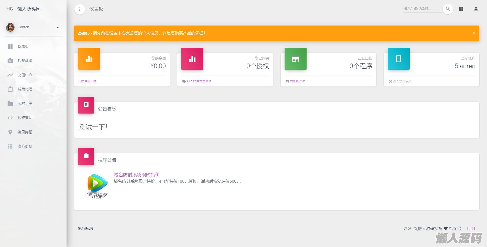This screenshot has height=247, width=487.
Task: Open the dashboard grid icon in header
Action: pyautogui.click(x=461, y=9)
